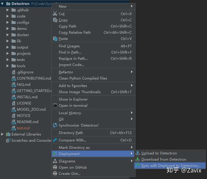Image resolution: width=207 pixels, height=179 pixels.
Task: Choose Copy Path from the menu
Action: pyautogui.click(x=94, y=26)
